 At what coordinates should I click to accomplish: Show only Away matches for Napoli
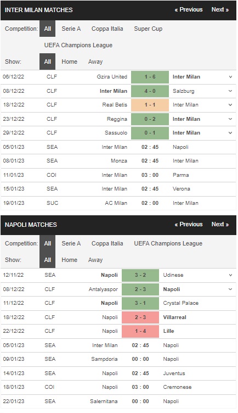point(95,260)
